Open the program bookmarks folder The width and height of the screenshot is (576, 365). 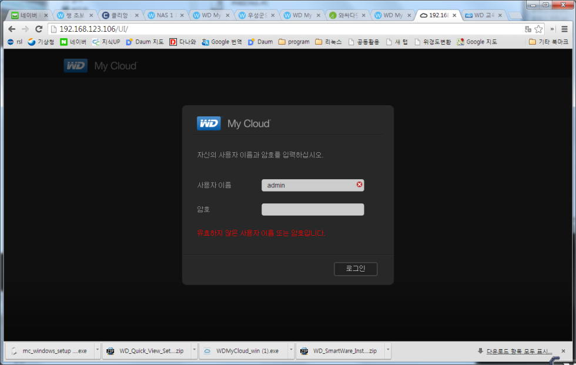pos(294,42)
